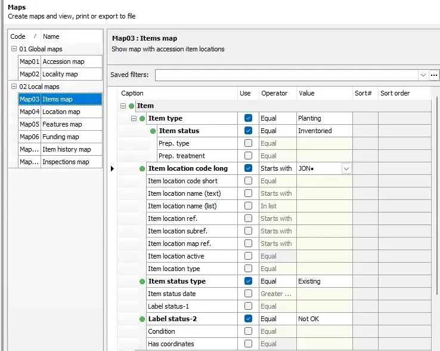440x351 pixels.
Task: Click green indicator next to Item status type
Action: (x=142, y=281)
